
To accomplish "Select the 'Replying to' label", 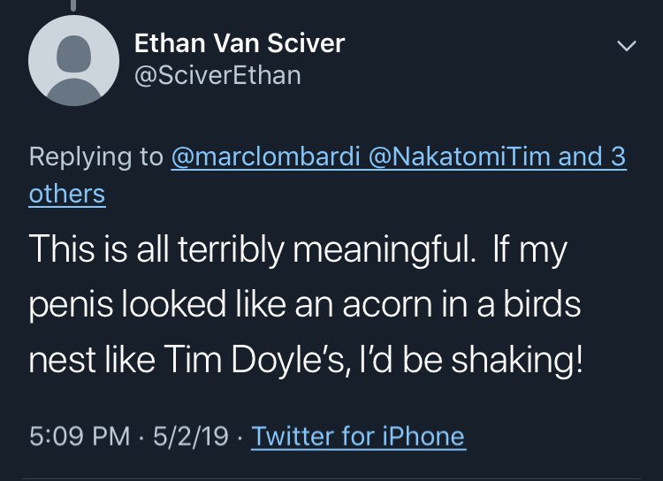I will pos(96,157).
